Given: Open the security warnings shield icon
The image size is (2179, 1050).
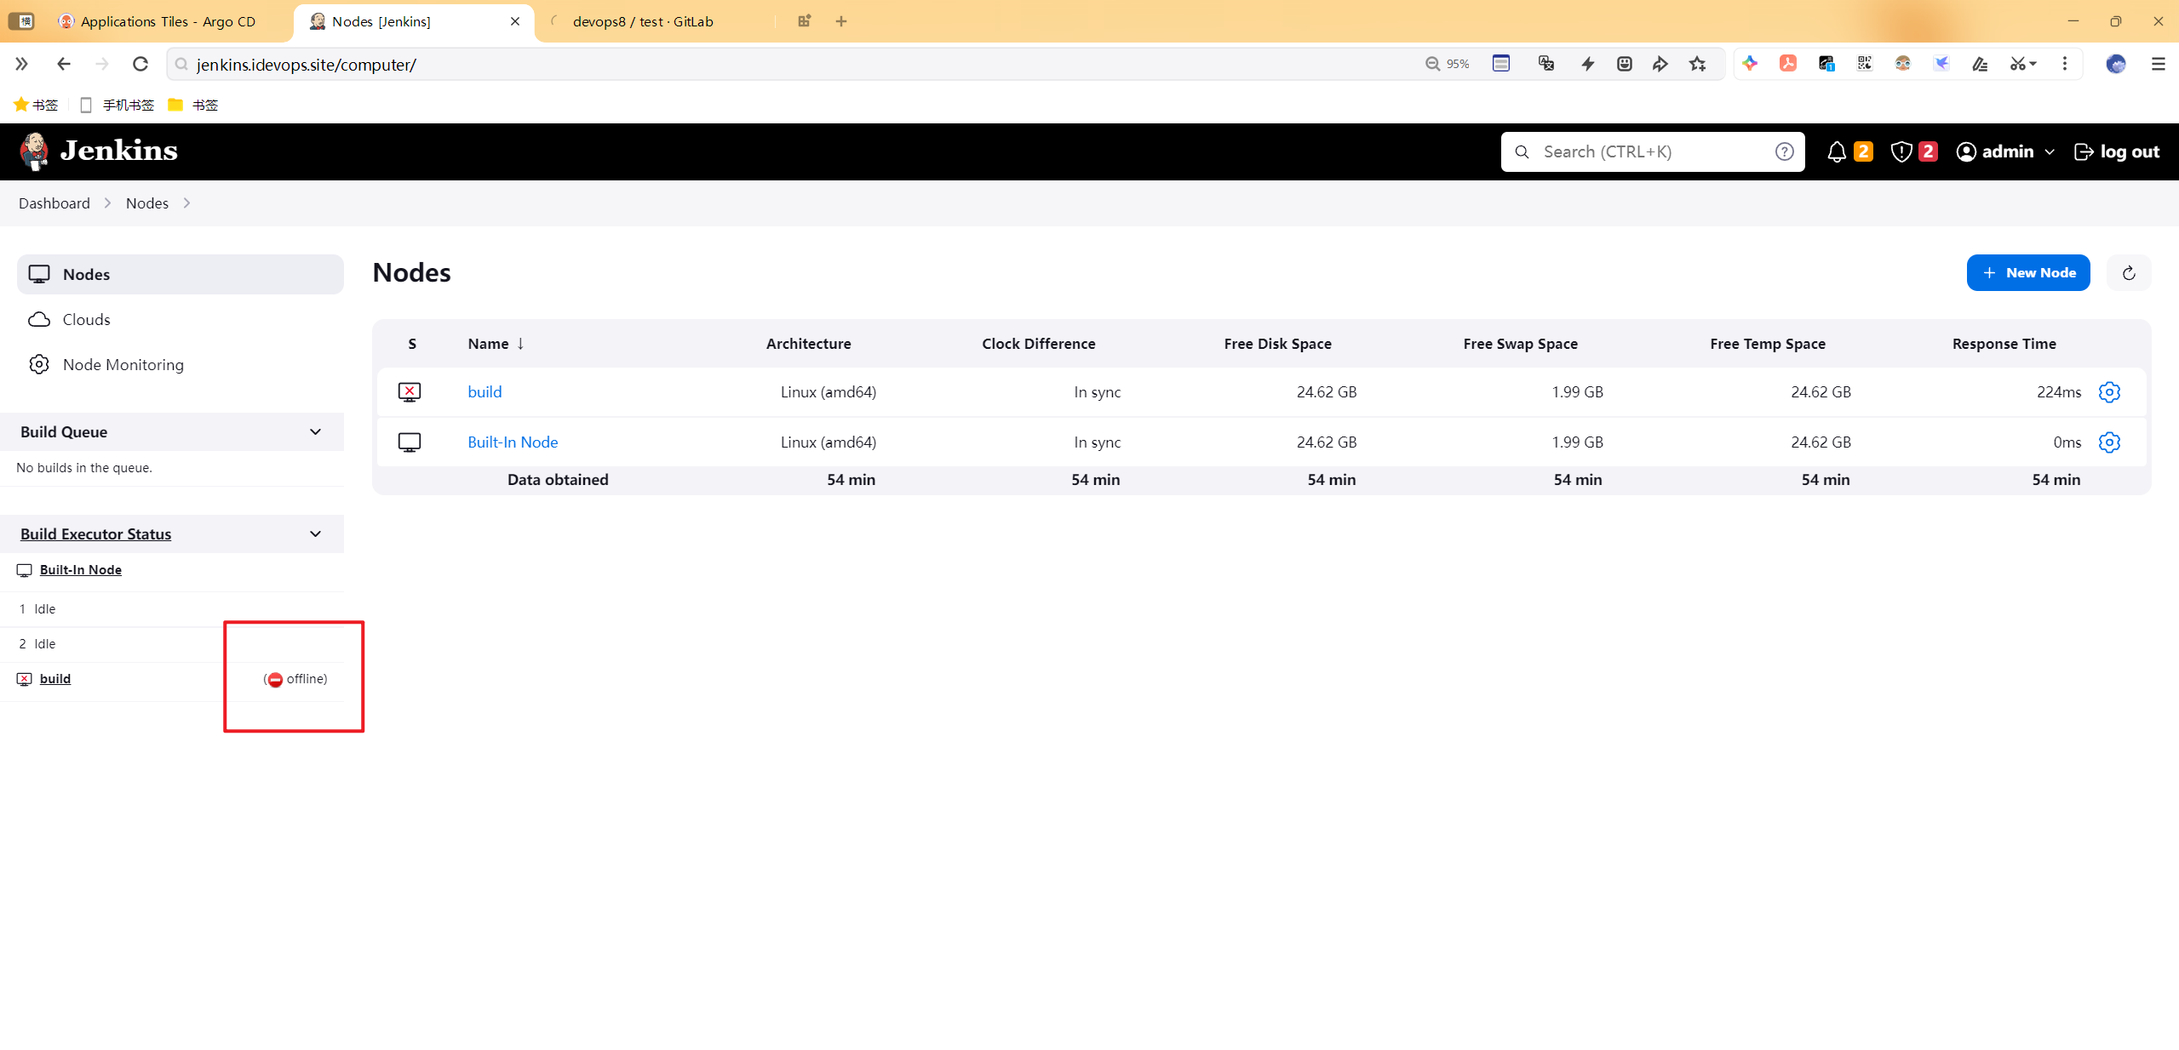Looking at the screenshot, I should [x=1901, y=151].
